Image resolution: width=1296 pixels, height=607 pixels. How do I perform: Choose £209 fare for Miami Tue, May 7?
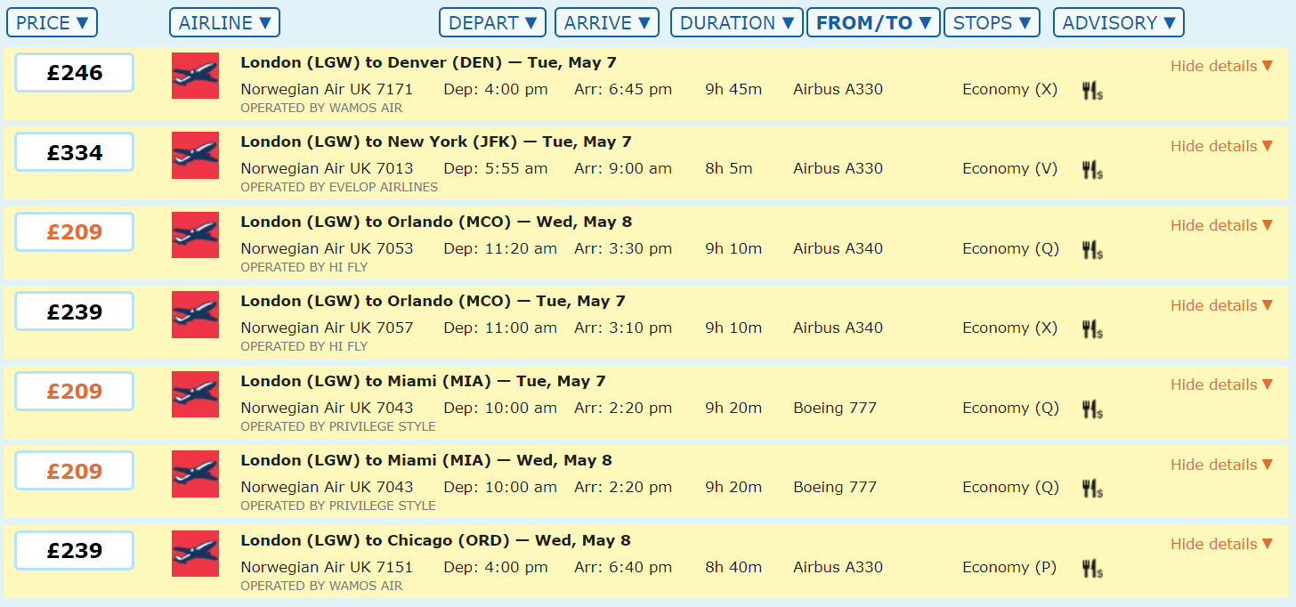pos(75,392)
